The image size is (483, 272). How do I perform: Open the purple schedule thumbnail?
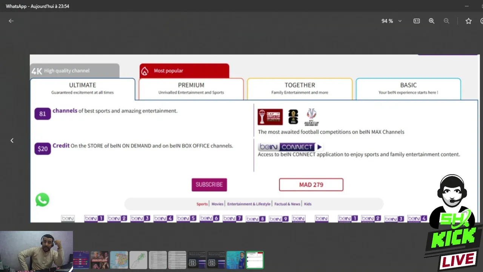(81, 260)
